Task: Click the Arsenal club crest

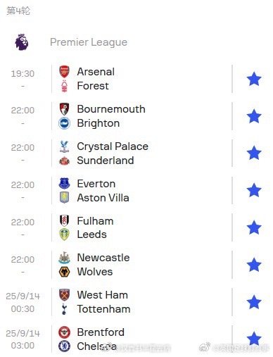Action: pyautogui.click(x=64, y=72)
